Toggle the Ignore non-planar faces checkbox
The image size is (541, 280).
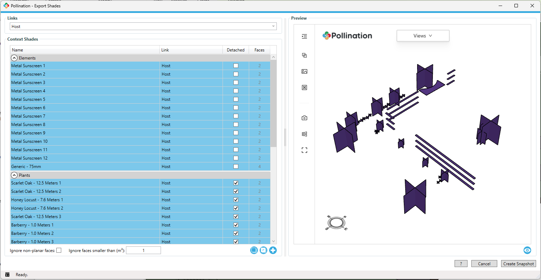(x=59, y=250)
